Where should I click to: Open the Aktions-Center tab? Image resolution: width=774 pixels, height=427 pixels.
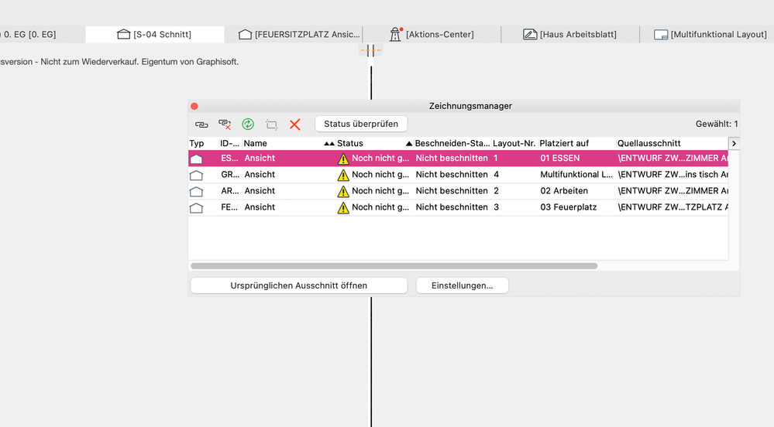click(x=432, y=35)
